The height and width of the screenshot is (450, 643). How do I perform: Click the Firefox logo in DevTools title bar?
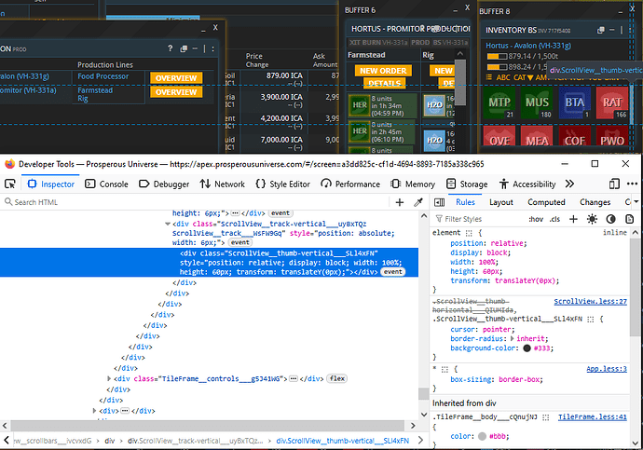point(10,164)
